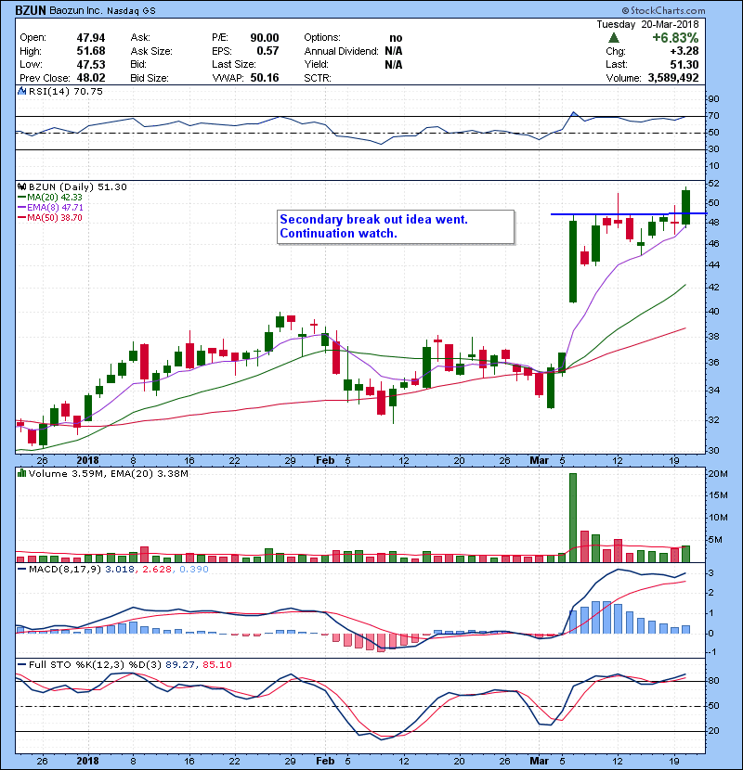Click the Prev Close value 48.02
Viewport: 743px width, 770px height.
[x=91, y=78]
